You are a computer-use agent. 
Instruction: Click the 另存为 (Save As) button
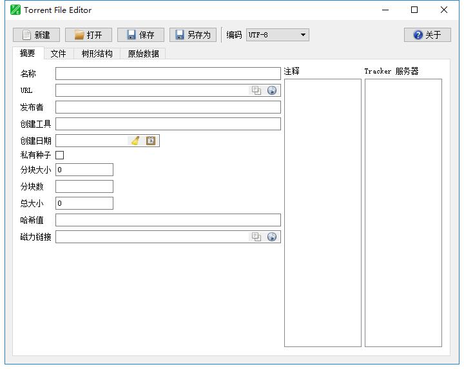point(193,35)
